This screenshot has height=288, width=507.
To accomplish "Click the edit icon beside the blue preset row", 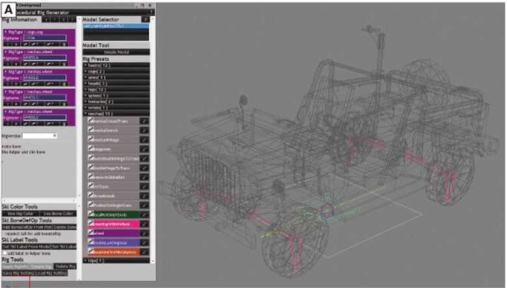I will click(144, 243).
